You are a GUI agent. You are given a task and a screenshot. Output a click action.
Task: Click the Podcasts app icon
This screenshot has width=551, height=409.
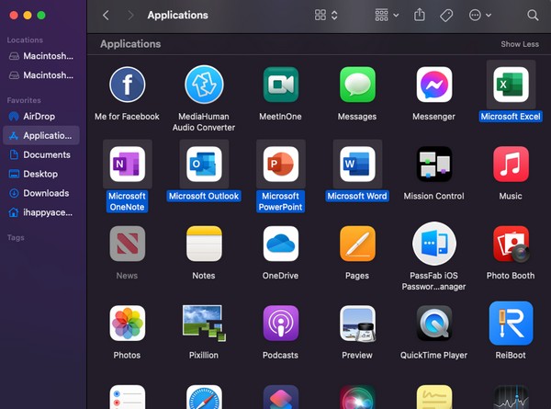pyautogui.click(x=280, y=324)
